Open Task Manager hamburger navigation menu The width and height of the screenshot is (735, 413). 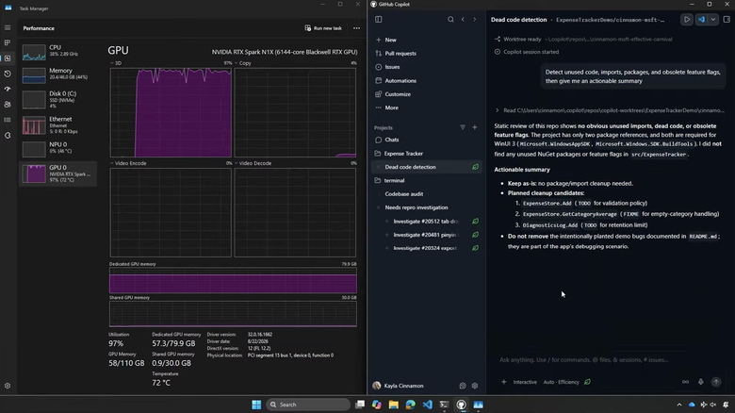pos(8,27)
